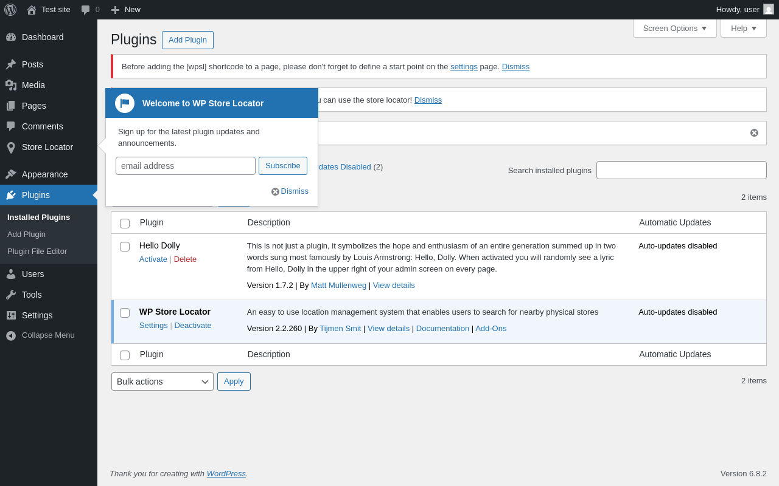The image size is (779, 486).
Task: Open WP Store Locator Settings link
Action: coord(153,325)
